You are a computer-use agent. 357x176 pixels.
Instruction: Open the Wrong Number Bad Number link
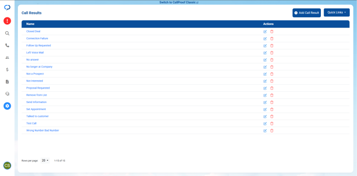42,130
